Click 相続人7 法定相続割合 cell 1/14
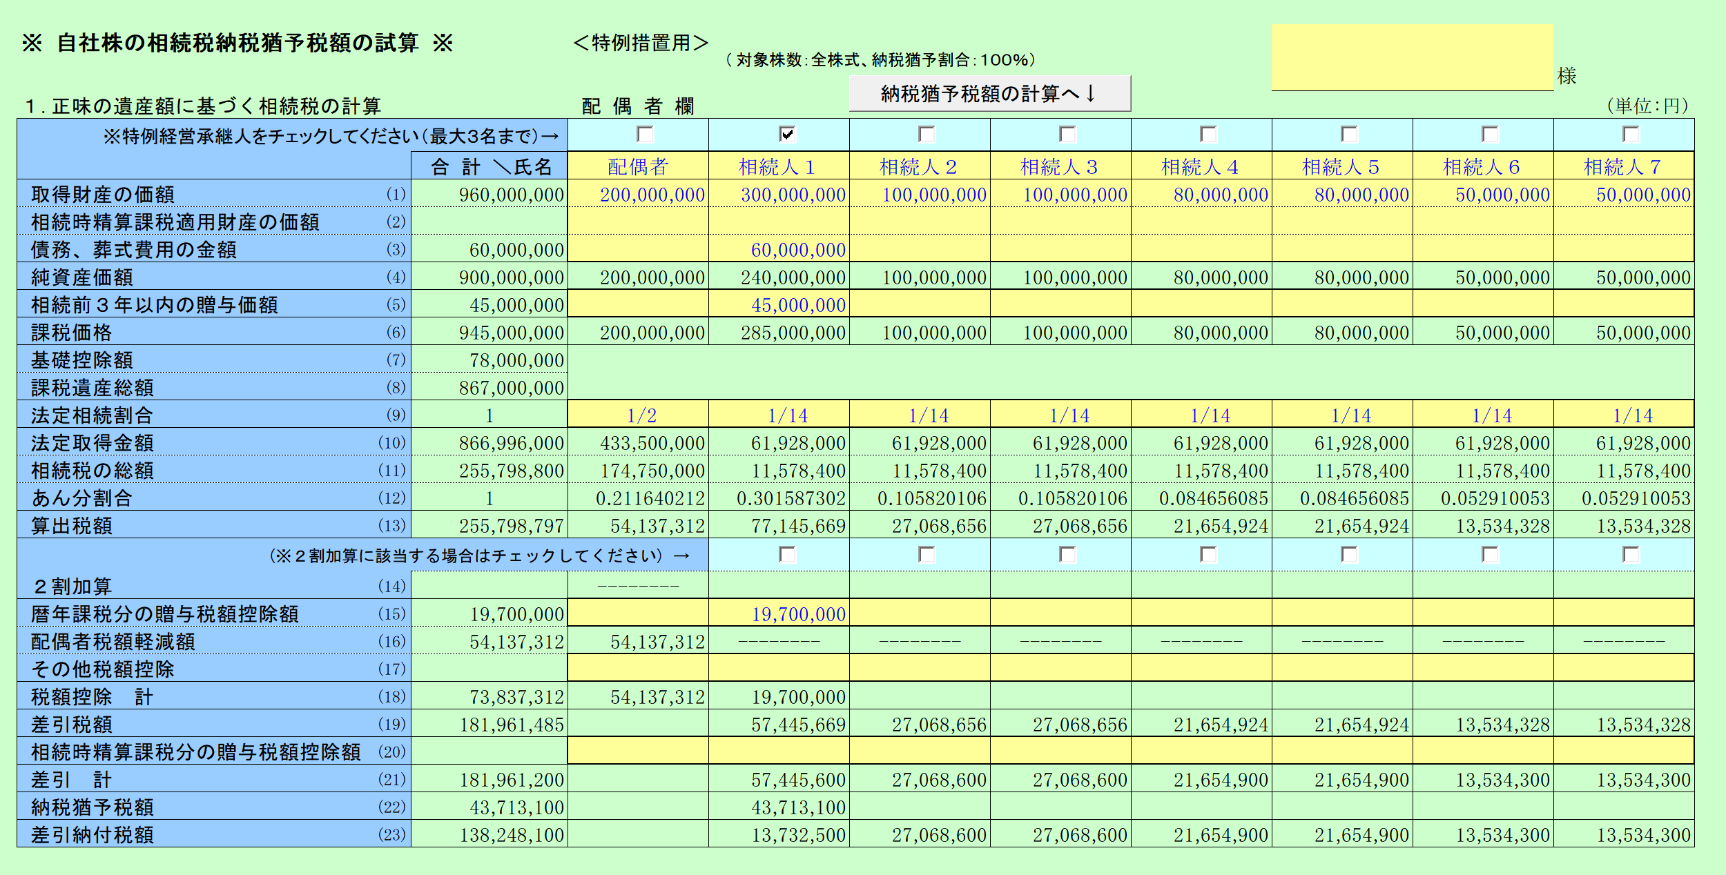The height and width of the screenshot is (875, 1726). click(1624, 415)
